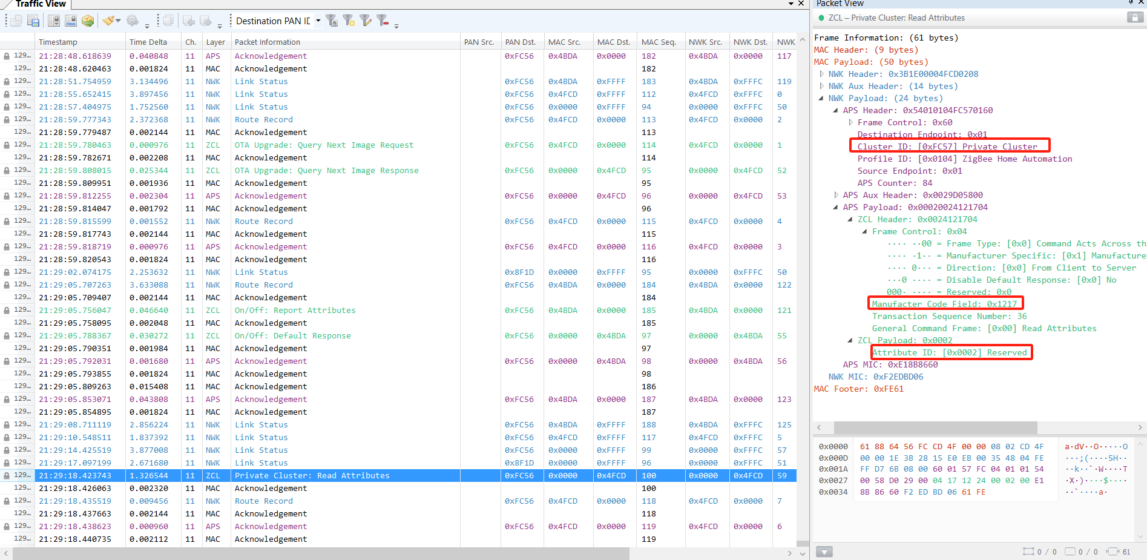
Task: Click the button at the right of ZCL packet title bar
Action: click(x=1135, y=18)
